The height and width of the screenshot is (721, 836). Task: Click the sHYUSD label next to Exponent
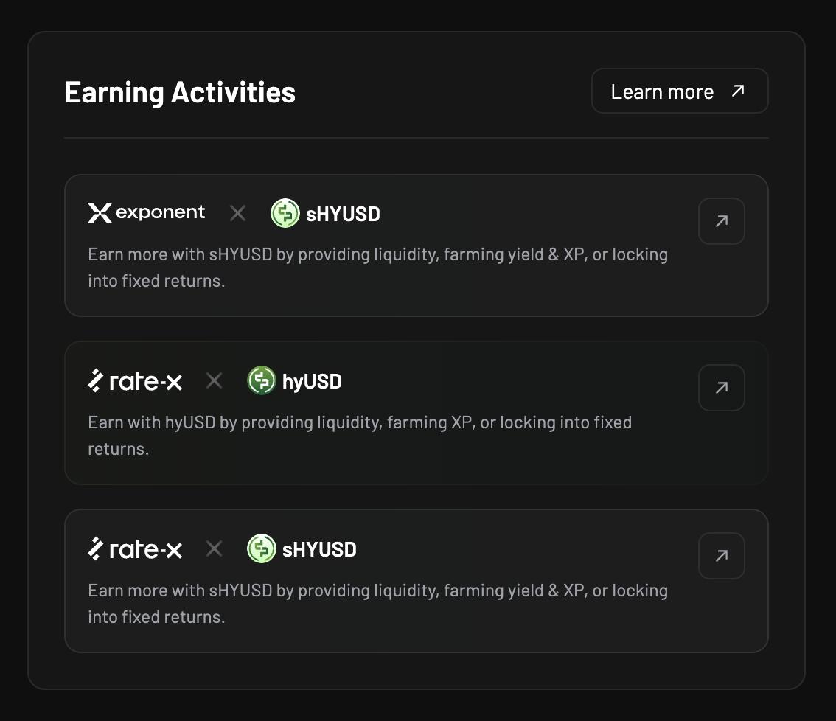tap(343, 214)
